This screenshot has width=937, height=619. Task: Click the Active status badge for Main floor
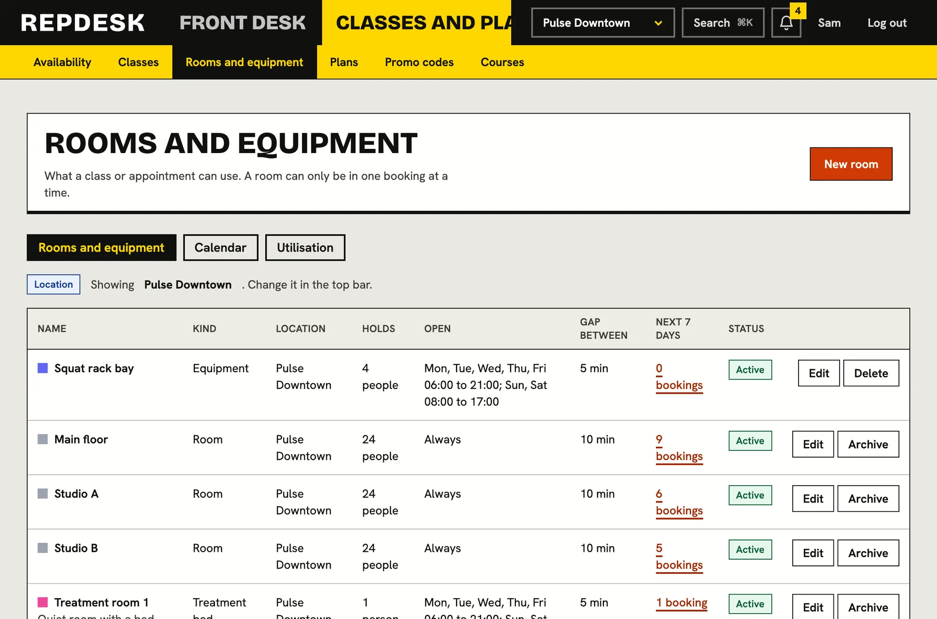[x=750, y=441]
